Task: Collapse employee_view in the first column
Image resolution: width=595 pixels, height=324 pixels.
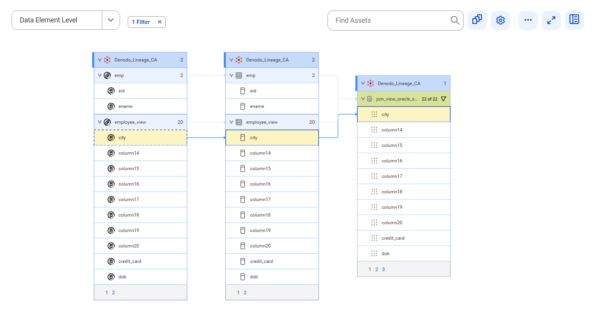Action: (99, 122)
